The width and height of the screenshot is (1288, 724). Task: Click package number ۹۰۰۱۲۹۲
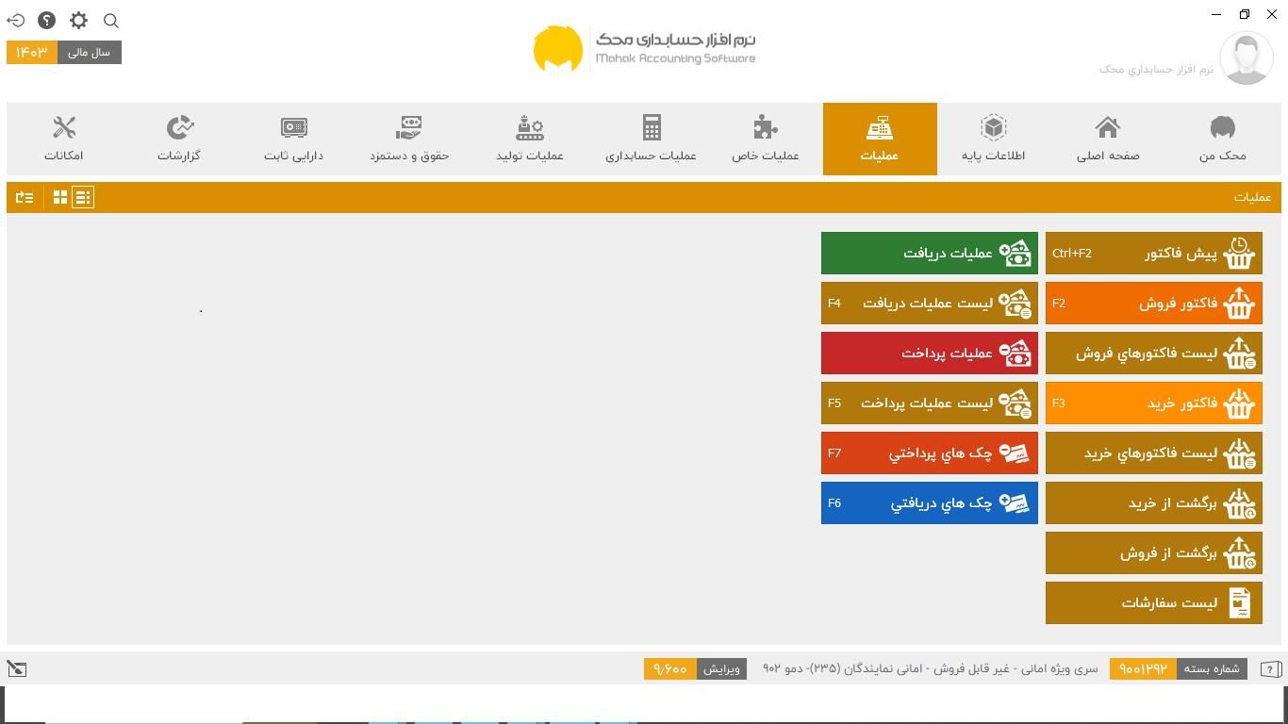tap(1143, 668)
